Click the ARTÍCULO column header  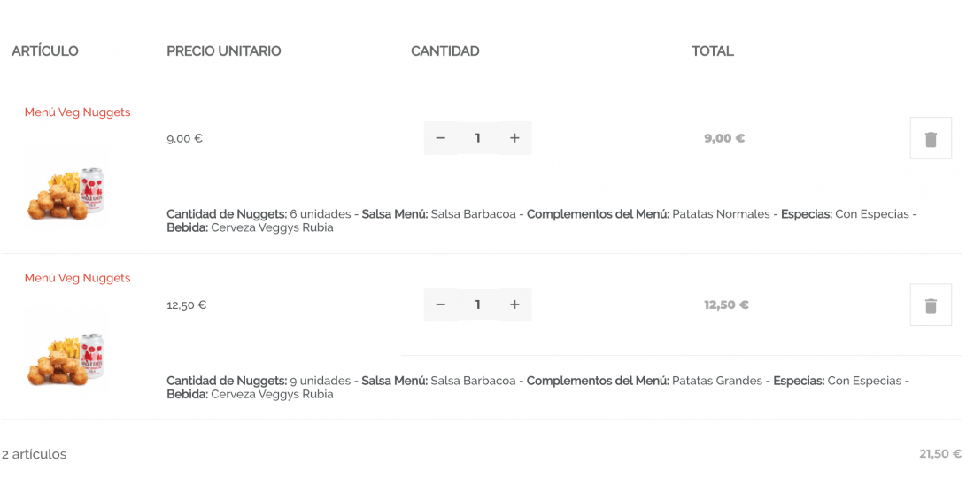pos(45,51)
